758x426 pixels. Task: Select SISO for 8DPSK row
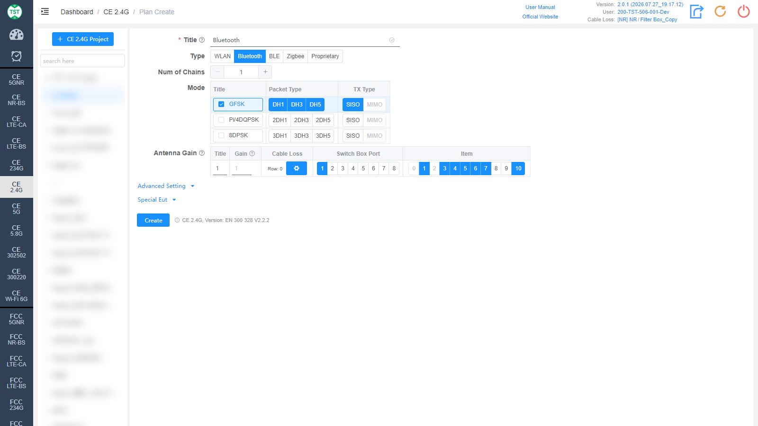click(353, 136)
